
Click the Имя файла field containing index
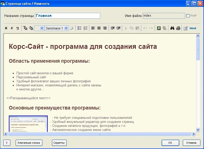(x=164, y=16)
